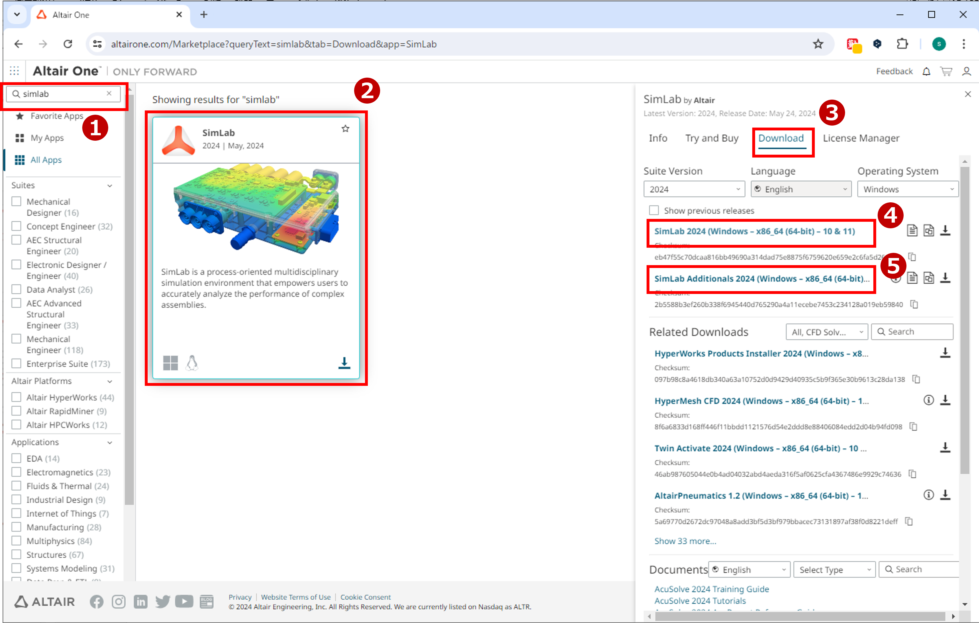Click the Feedback link

point(894,72)
